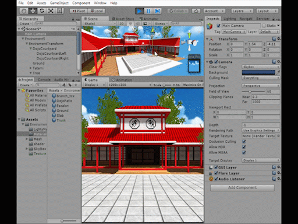Image resolution: width=298 pixels, height=224 pixels.
Task: Open the Component menu
Action: (x=81, y=3)
